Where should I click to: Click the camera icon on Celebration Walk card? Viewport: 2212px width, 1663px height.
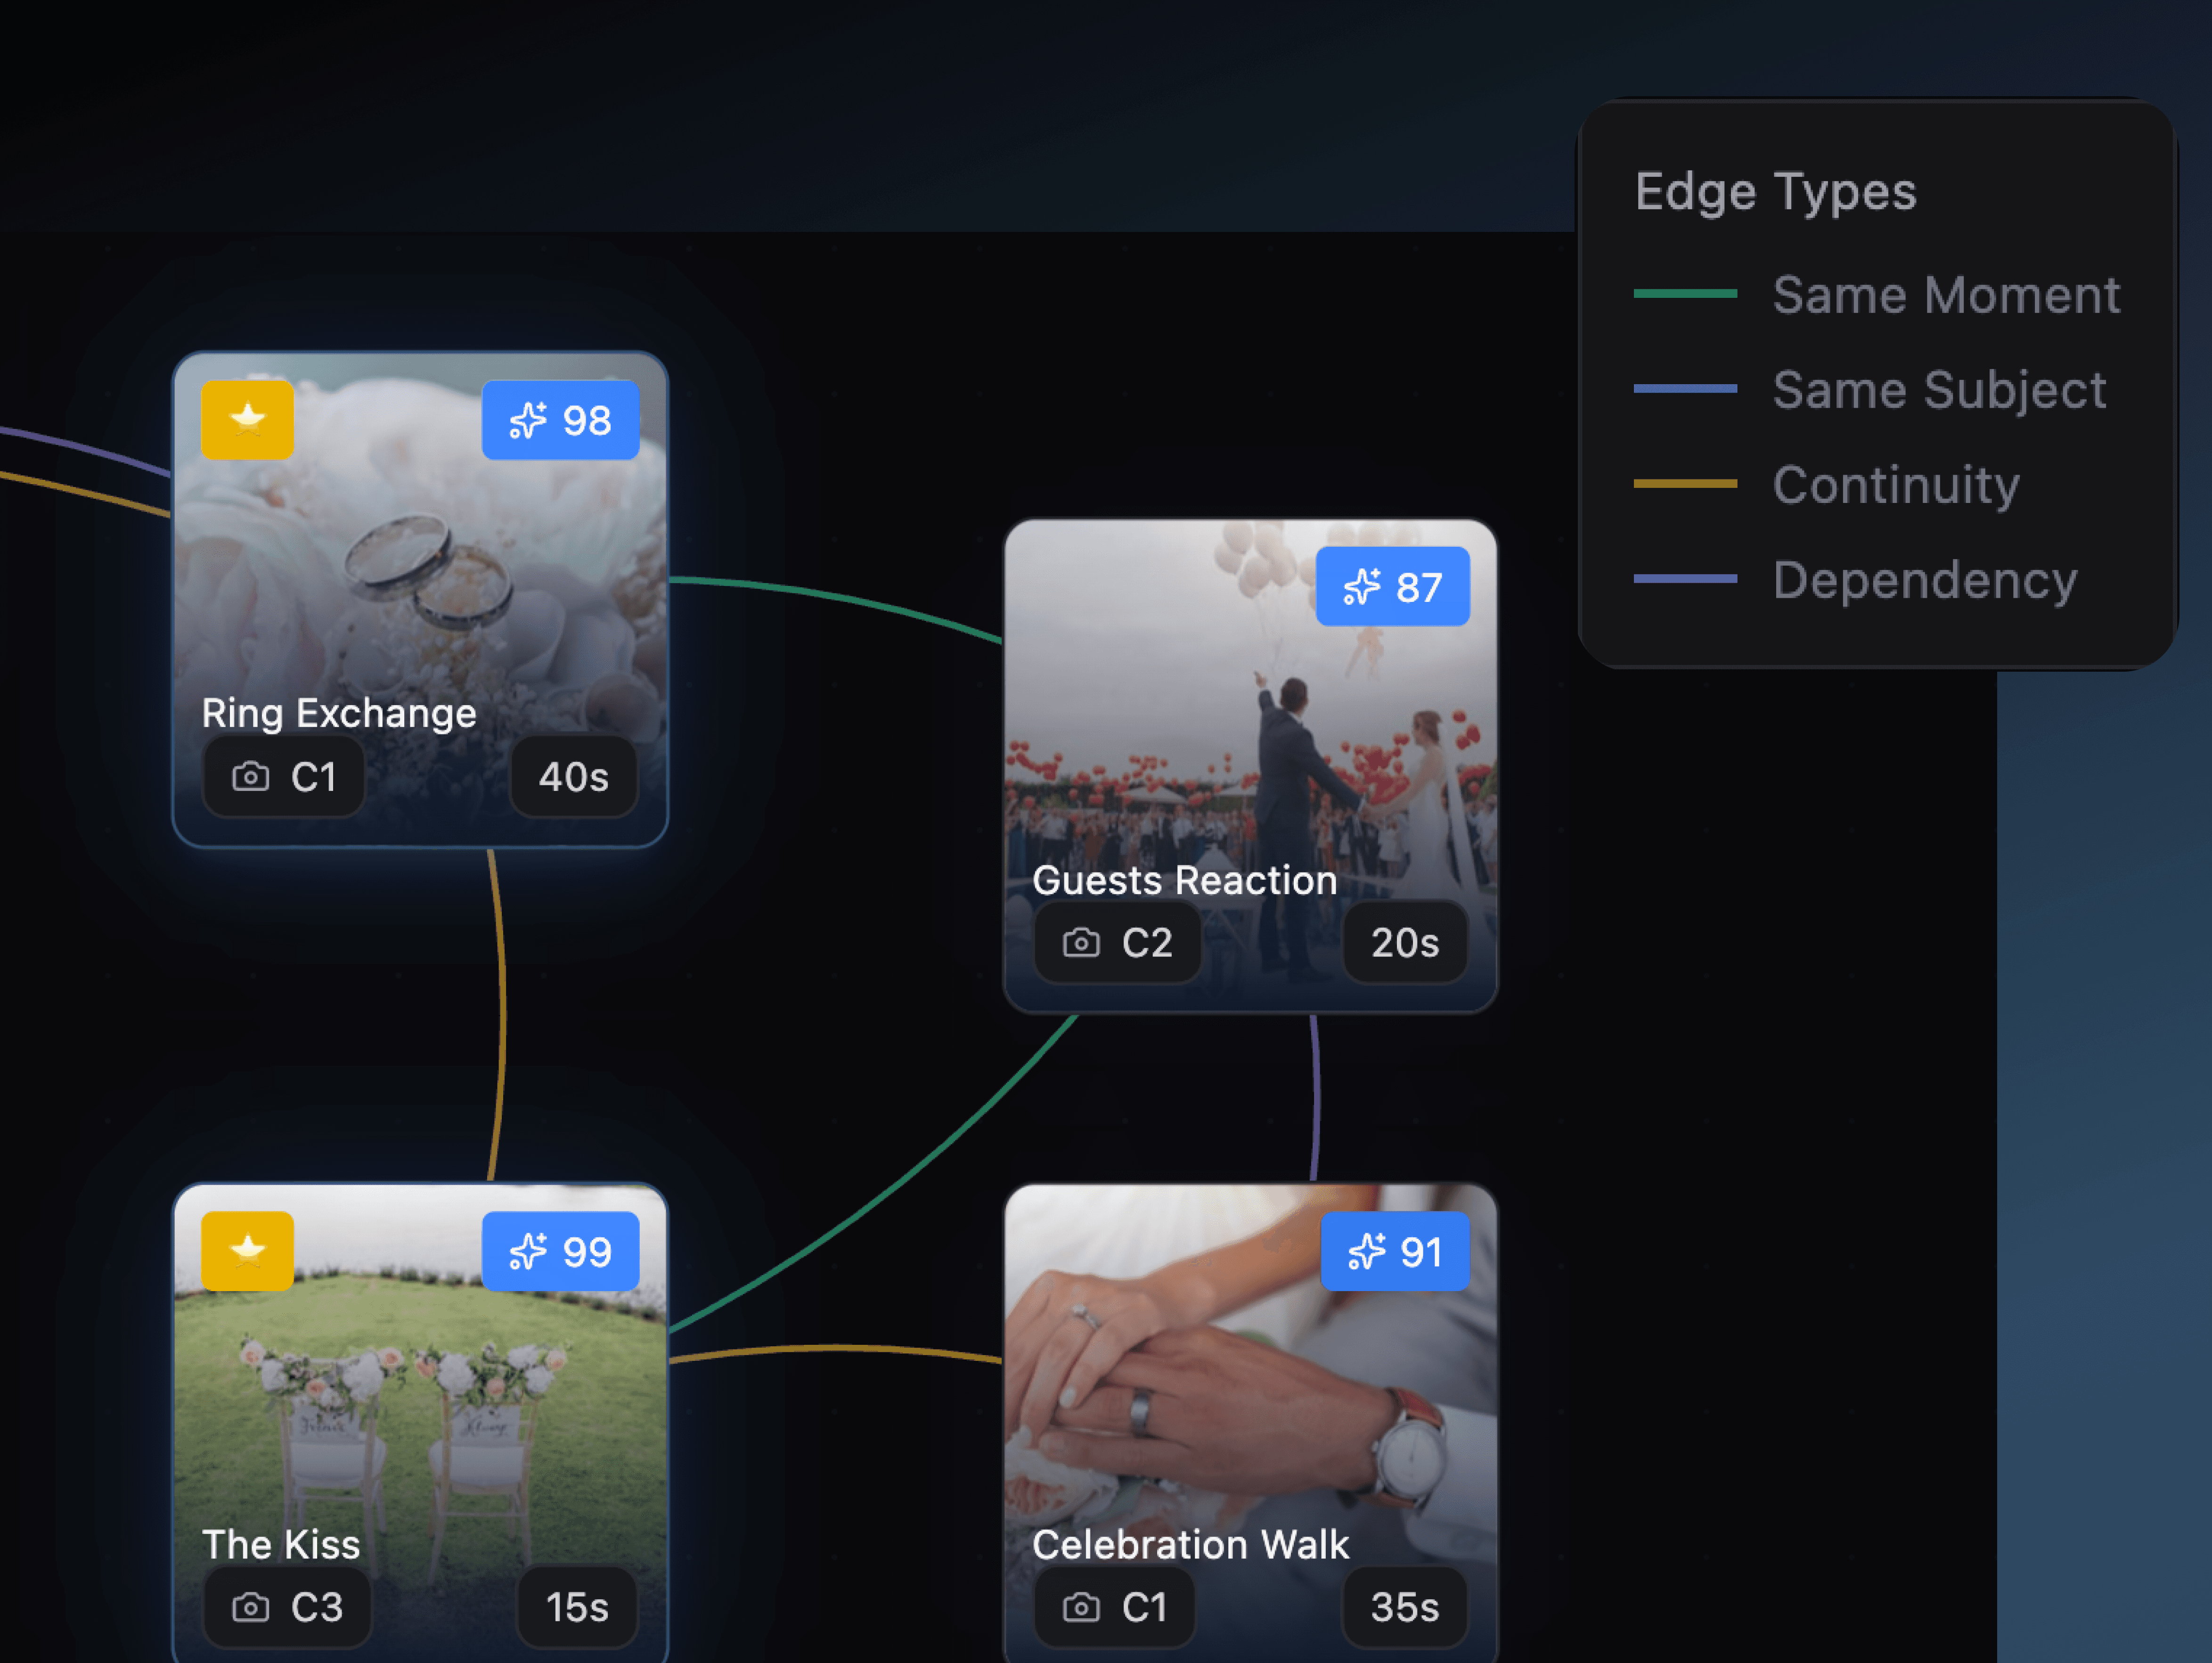tap(1081, 1607)
